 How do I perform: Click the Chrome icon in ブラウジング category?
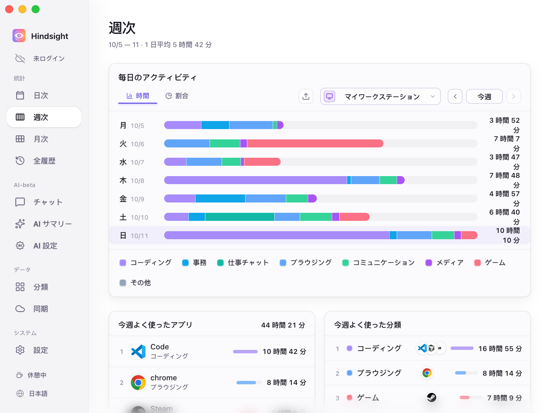click(427, 373)
